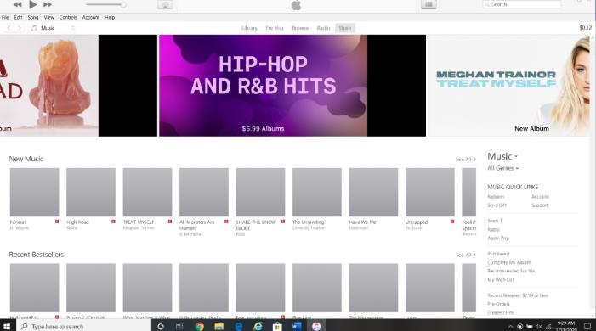
Task: Click the Support quick link
Action: click(540, 205)
